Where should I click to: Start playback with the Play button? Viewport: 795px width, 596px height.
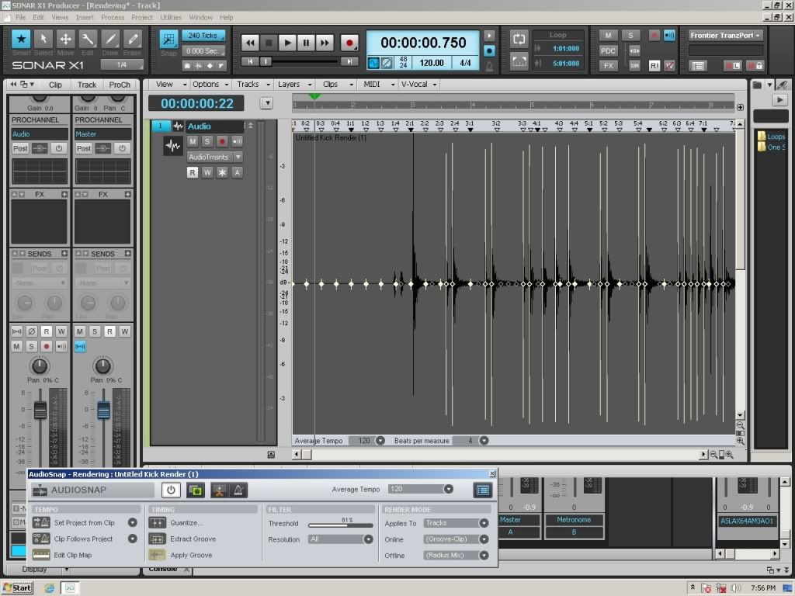pyautogui.click(x=288, y=43)
